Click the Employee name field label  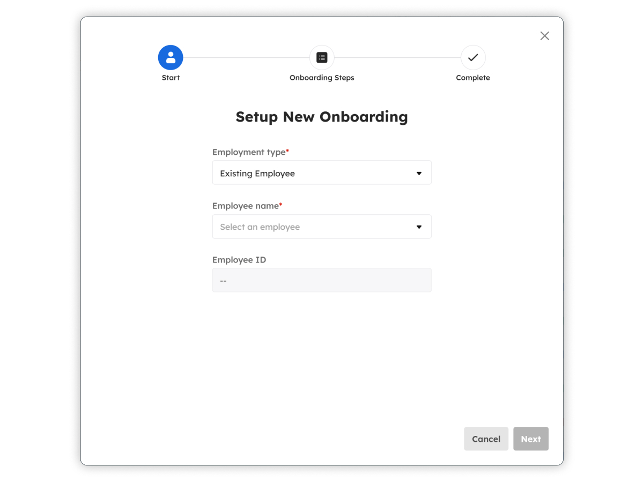click(x=247, y=206)
